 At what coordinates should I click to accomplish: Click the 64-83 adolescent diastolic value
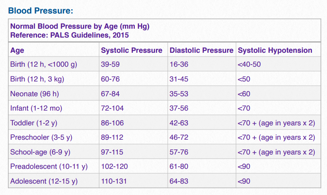click(179, 181)
